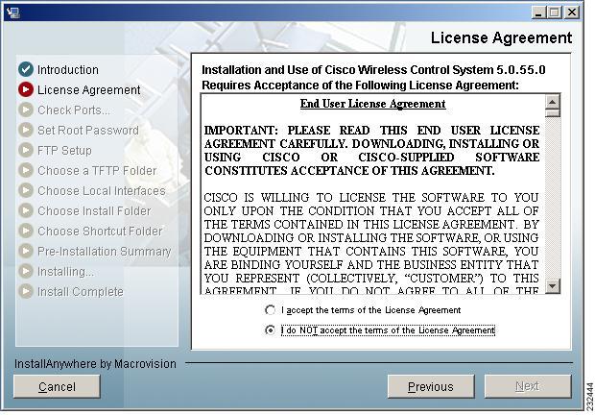Screen dimensions: 595x415
Task: Click the Choose Install Folder label
Action: [x=94, y=210]
